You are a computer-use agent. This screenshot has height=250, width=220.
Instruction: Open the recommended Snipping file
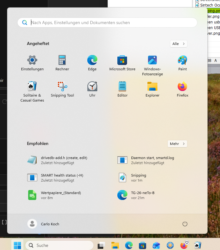coord(132,177)
